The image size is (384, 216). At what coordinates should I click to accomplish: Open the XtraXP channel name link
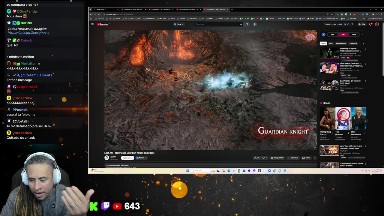pos(113,157)
